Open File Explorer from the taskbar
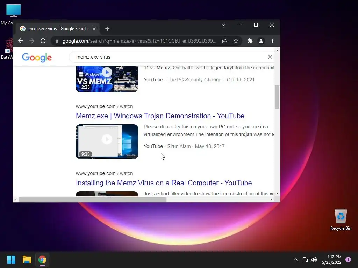 tap(27, 260)
